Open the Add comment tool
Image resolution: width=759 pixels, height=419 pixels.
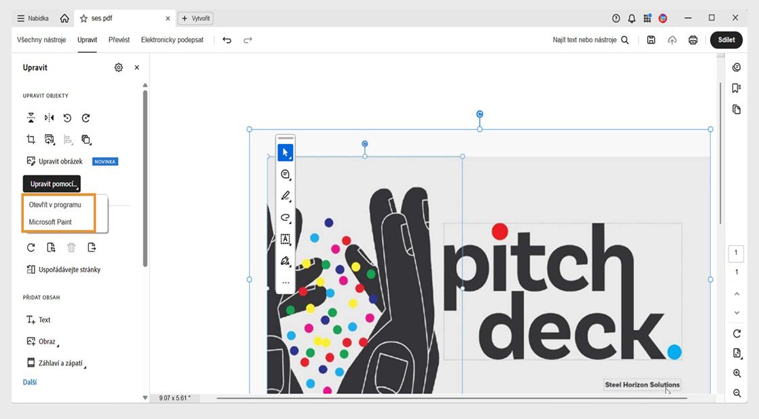click(285, 175)
